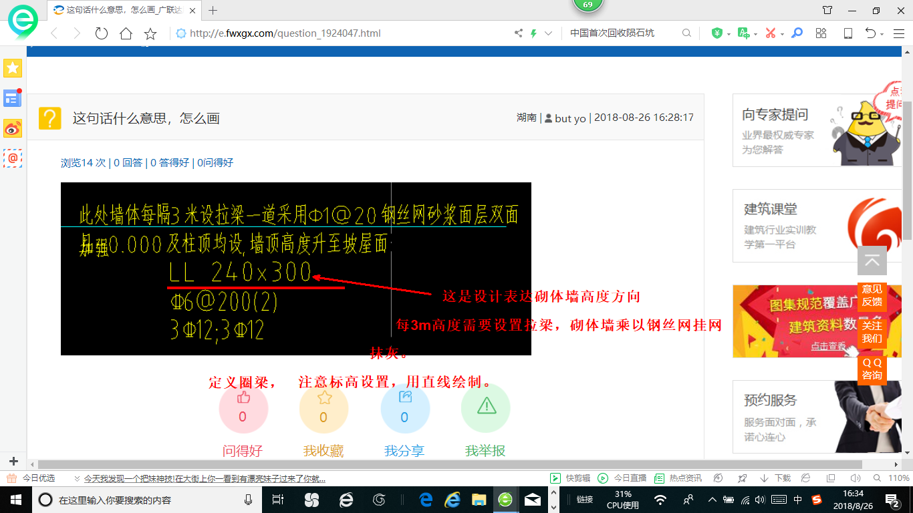
Task: Expand the address bar dropdown chevron
Action: [x=549, y=33]
